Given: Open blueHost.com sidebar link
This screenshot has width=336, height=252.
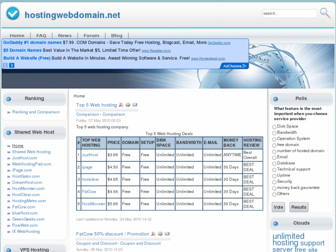Looking at the screenshot, I should tap(25, 213).
